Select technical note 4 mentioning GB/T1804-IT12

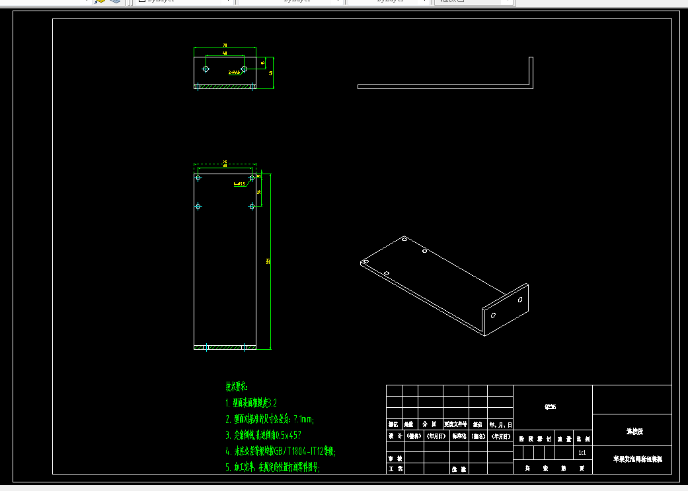281,451
